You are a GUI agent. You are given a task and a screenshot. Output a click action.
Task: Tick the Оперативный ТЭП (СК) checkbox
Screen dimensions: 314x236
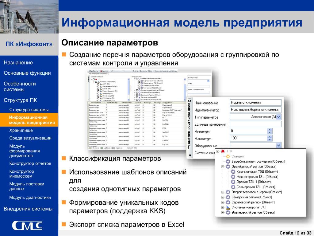pos(98,86)
